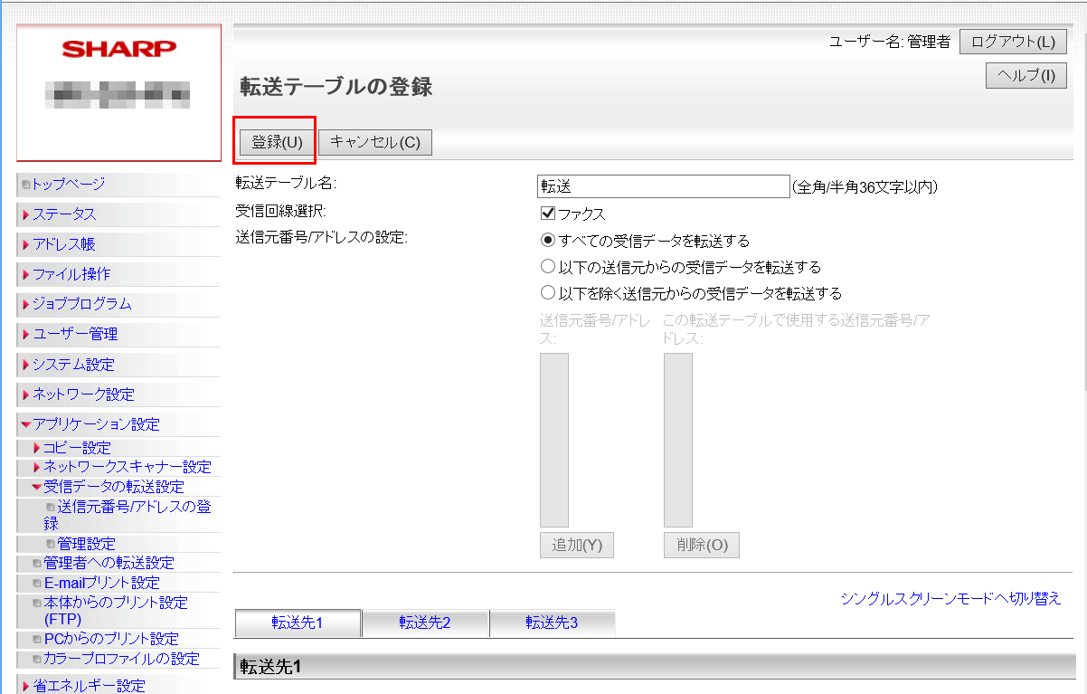
Task: Switch to the 転送先2 tab
Action: [x=425, y=623]
